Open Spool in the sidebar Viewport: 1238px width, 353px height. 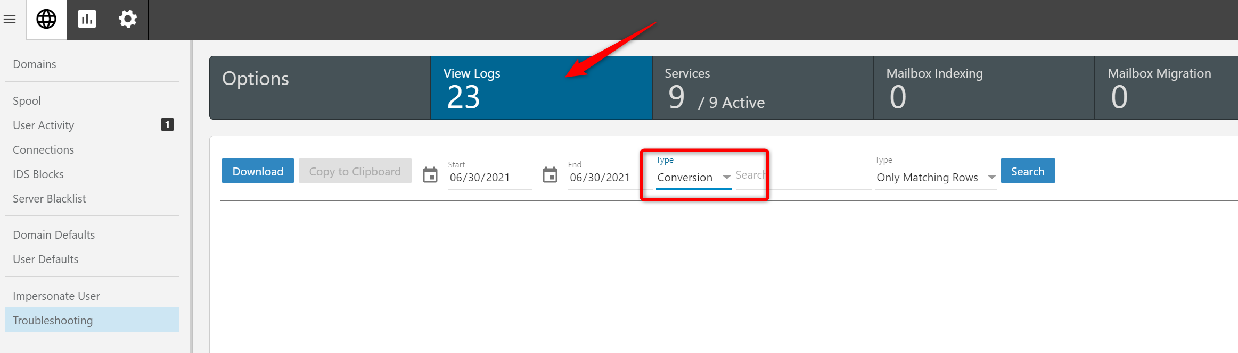click(x=27, y=101)
